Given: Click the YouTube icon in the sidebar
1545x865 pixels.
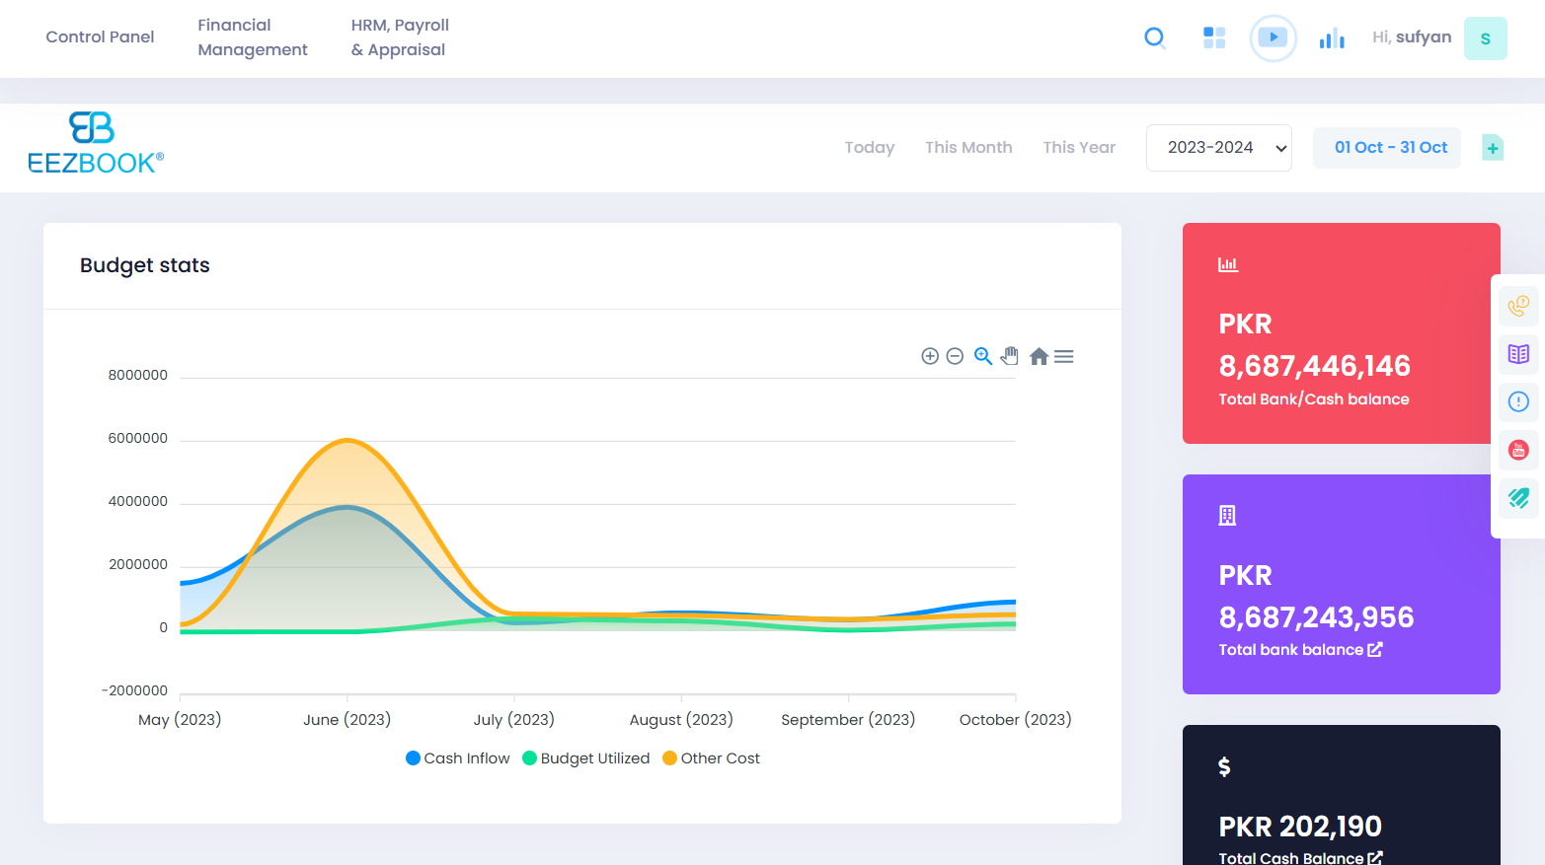Looking at the screenshot, I should pos(1518,450).
